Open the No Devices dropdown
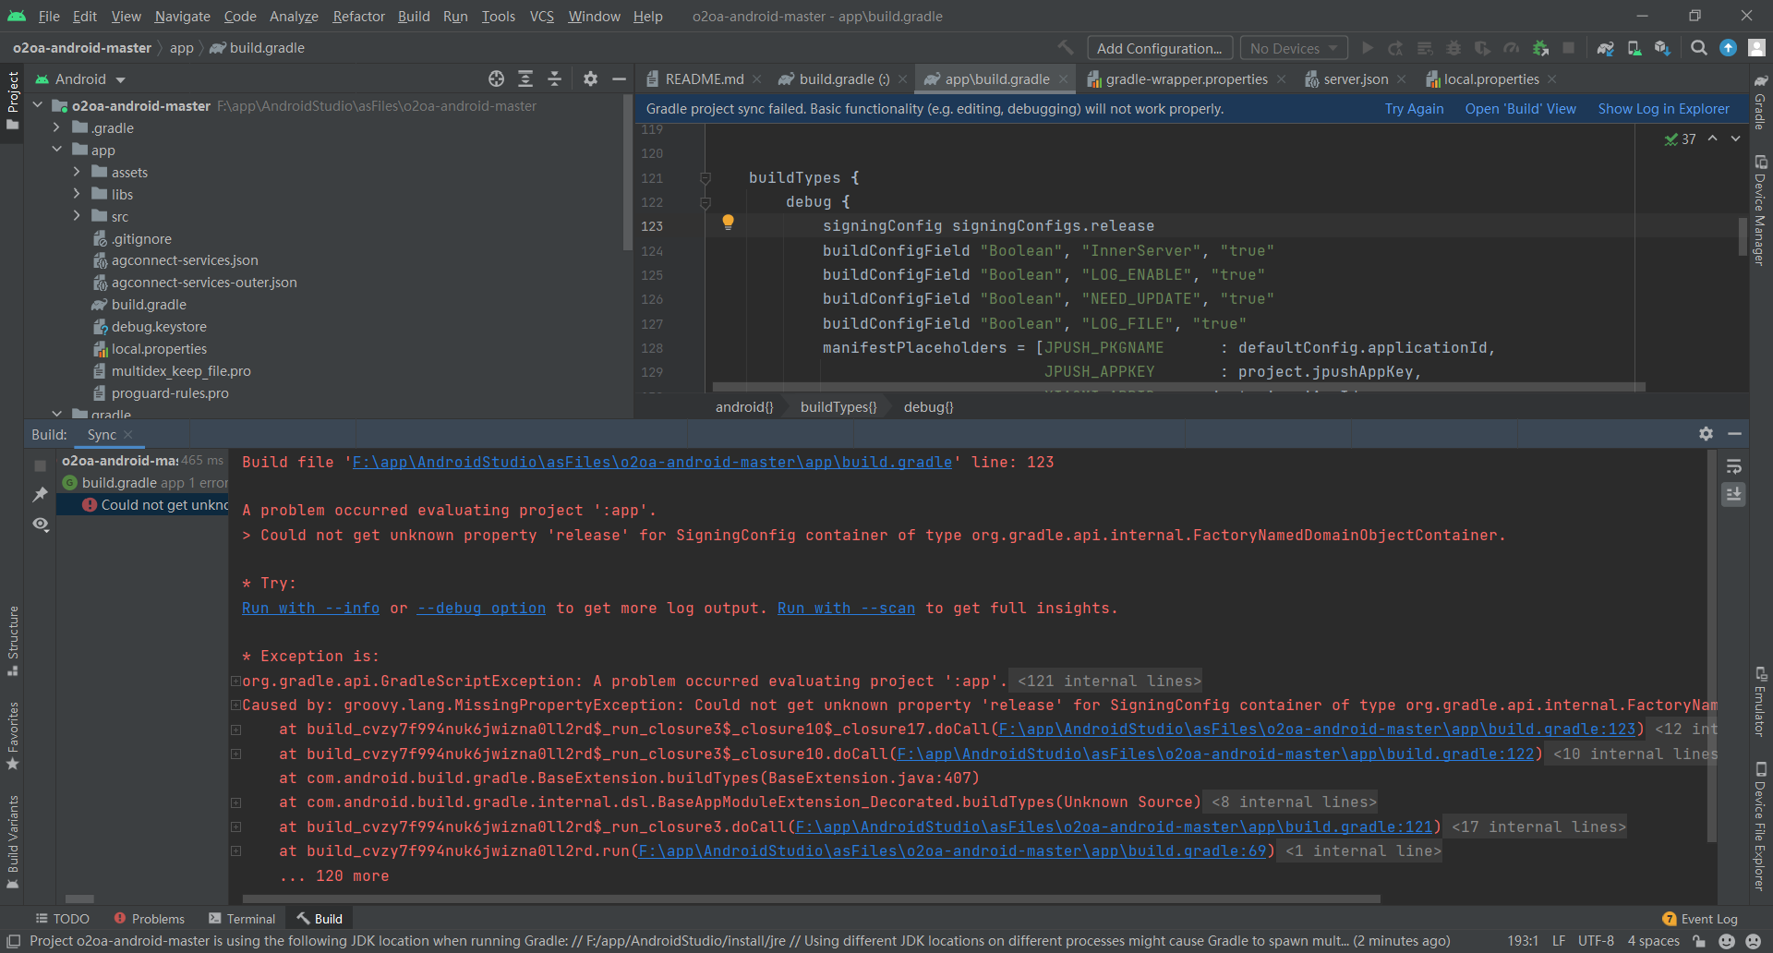 (1293, 48)
